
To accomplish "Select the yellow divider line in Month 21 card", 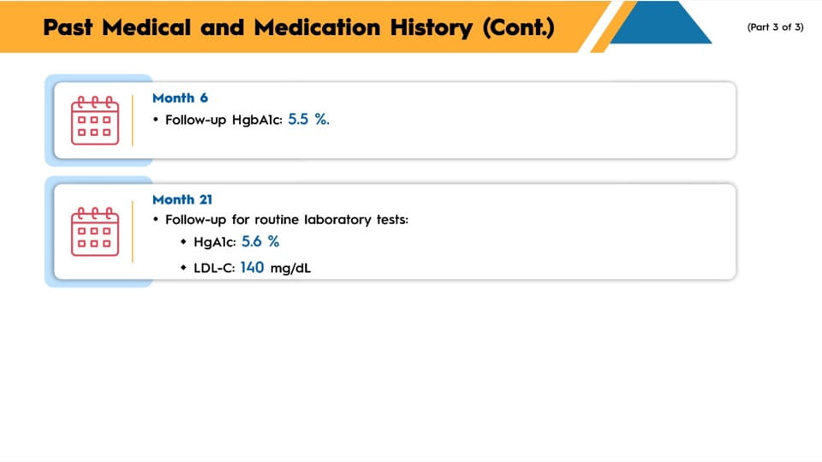I will (x=133, y=231).
